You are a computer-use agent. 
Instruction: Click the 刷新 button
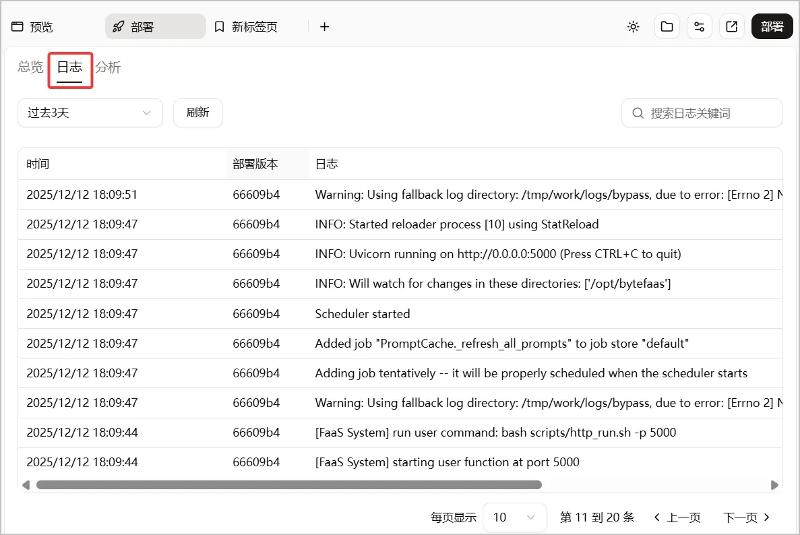coord(198,113)
